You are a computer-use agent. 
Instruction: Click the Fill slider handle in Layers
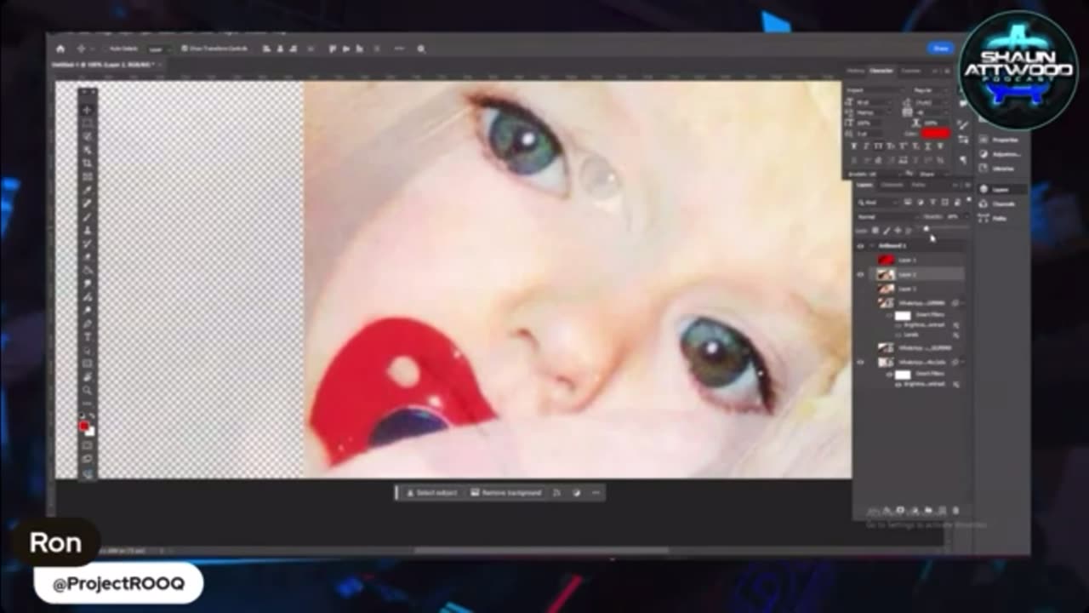pos(927,228)
